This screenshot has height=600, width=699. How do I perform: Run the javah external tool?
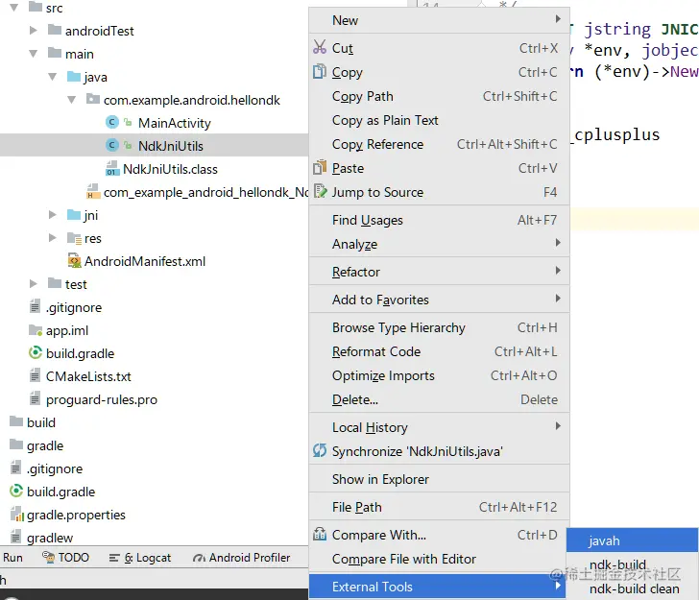point(632,540)
